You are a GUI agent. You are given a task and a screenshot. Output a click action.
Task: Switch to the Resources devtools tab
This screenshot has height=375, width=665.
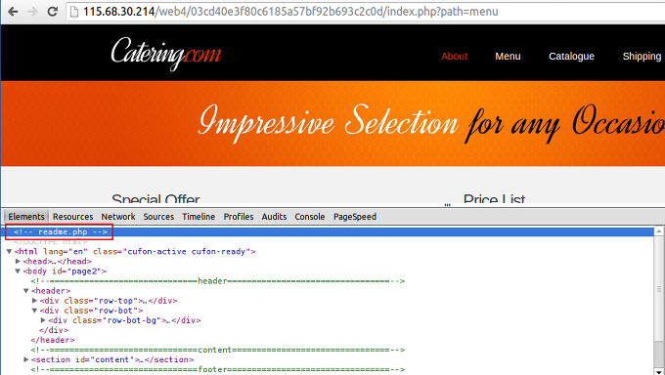pos(73,217)
